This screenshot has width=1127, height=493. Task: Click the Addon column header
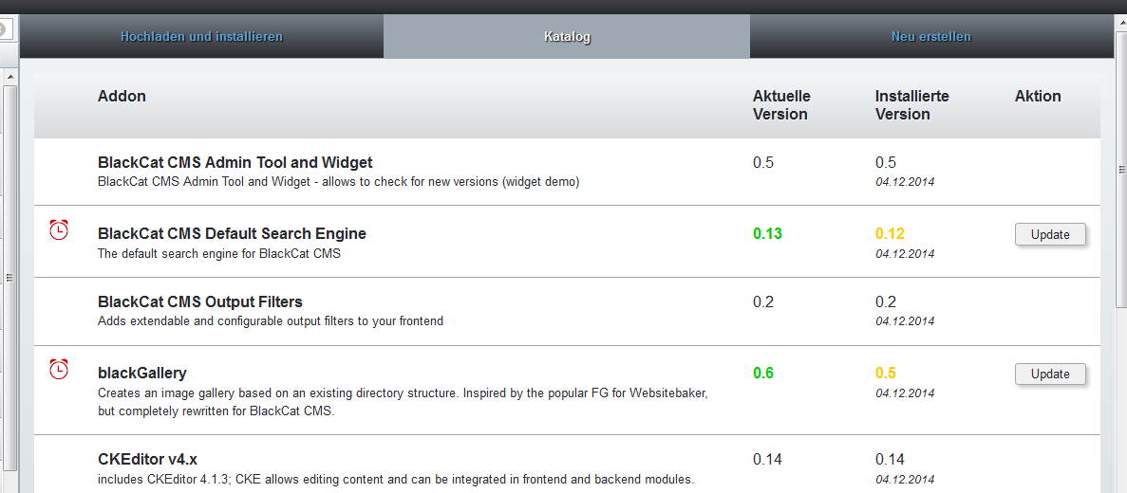122,96
